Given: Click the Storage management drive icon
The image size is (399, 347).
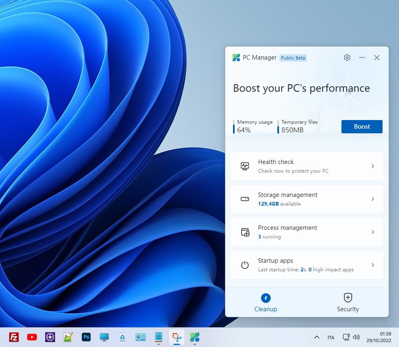Looking at the screenshot, I should [x=245, y=199].
